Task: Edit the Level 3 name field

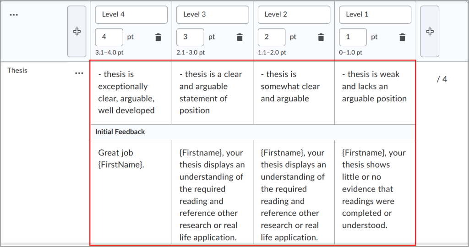Action: pos(213,15)
